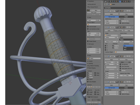Open the Add Modifier dropdown
This screenshot has height=105, width=140.
[x=119, y=8]
